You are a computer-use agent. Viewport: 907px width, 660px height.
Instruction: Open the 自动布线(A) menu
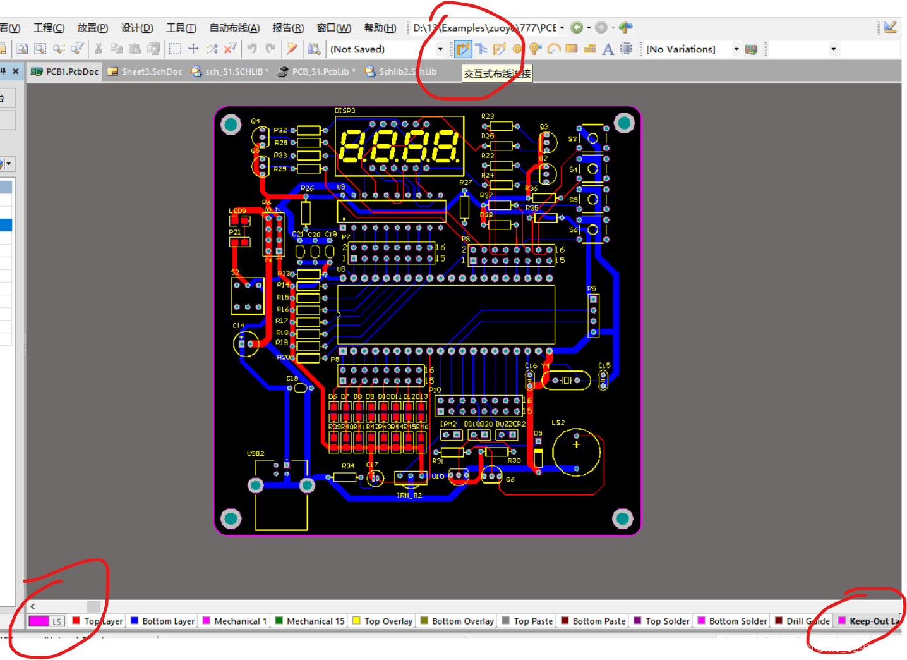point(234,28)
